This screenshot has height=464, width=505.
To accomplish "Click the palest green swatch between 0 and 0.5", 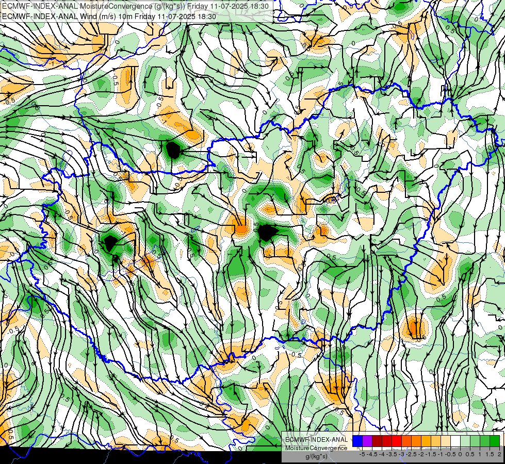I will click(x=465, y=441).
